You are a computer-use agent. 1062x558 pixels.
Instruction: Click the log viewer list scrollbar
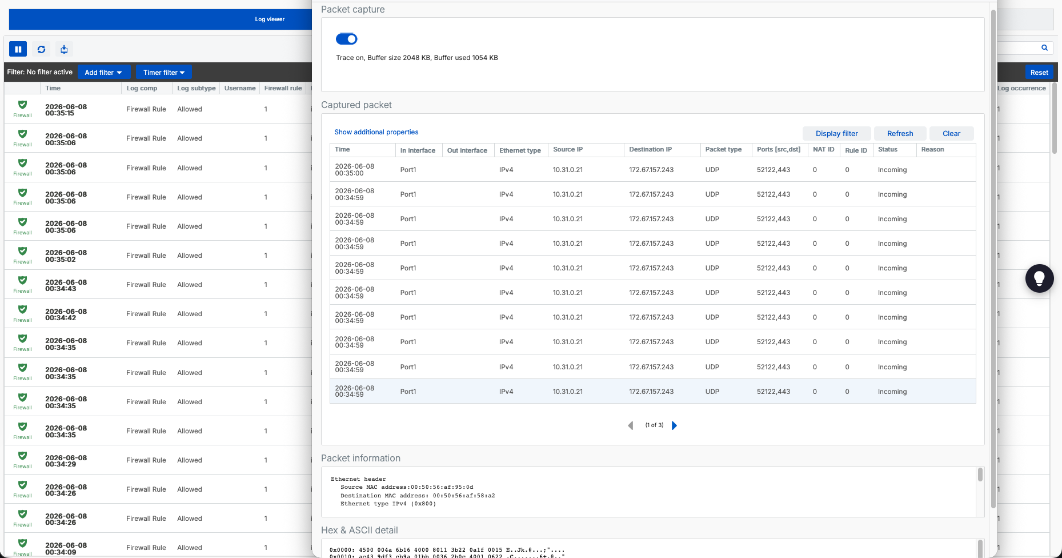click(1055, 118)
